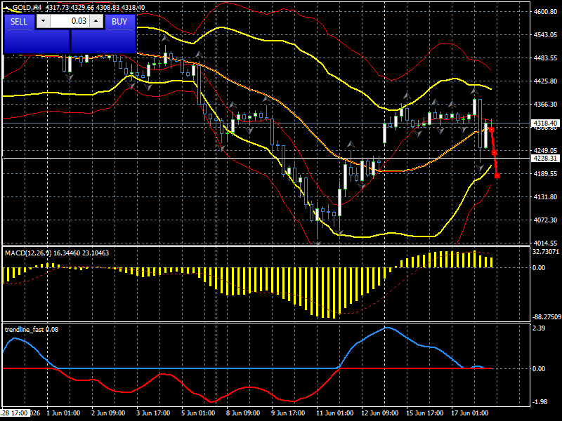Click the 0.03 volume input field
Image resolution: width=562 pixels, height=421 pixels.
(x=70, y=21)
